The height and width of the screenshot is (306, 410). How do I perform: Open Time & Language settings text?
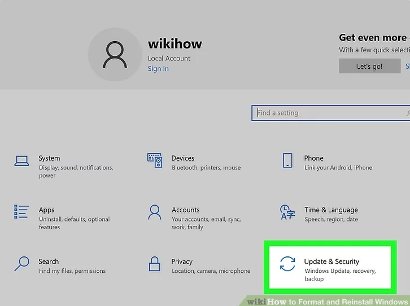point(331,210)
